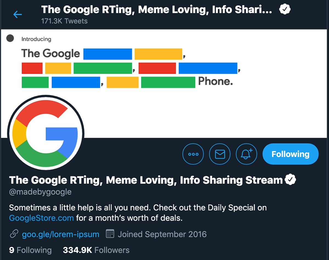
Task: Click the link chain icon
Action: point(14,234)
